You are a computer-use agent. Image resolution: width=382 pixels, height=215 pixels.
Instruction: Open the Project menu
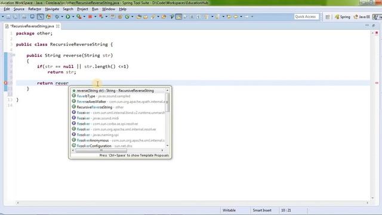coord(82,9)
